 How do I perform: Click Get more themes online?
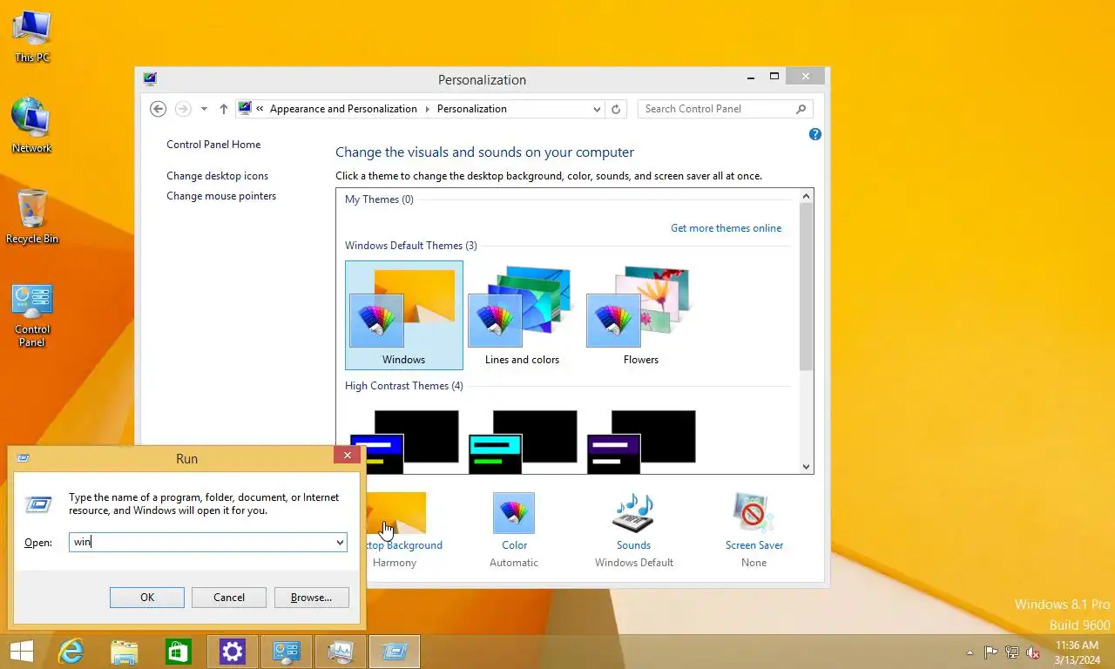(x=726, y=228)
